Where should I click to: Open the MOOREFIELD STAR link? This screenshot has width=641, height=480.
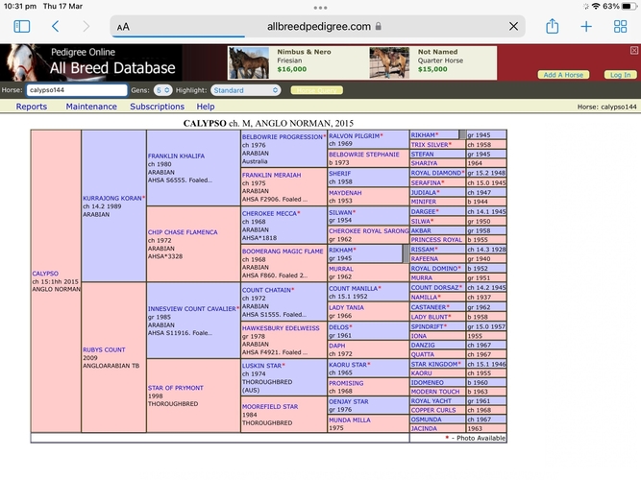click(270, 406)
